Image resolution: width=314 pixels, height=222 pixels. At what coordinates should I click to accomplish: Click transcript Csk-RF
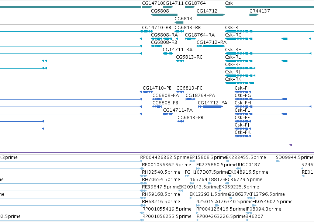tap(233, 65)
